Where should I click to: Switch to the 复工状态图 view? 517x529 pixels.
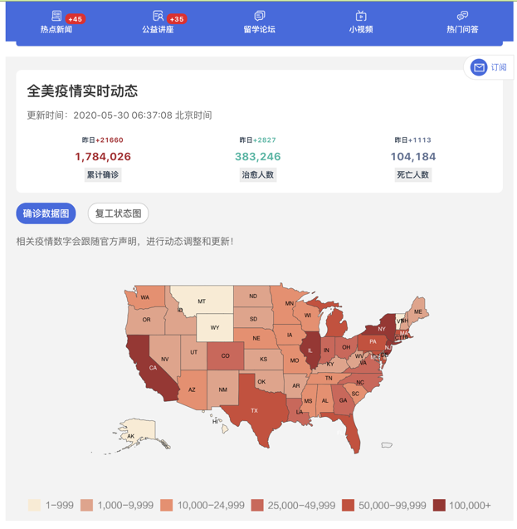click(x=118, y=213)
